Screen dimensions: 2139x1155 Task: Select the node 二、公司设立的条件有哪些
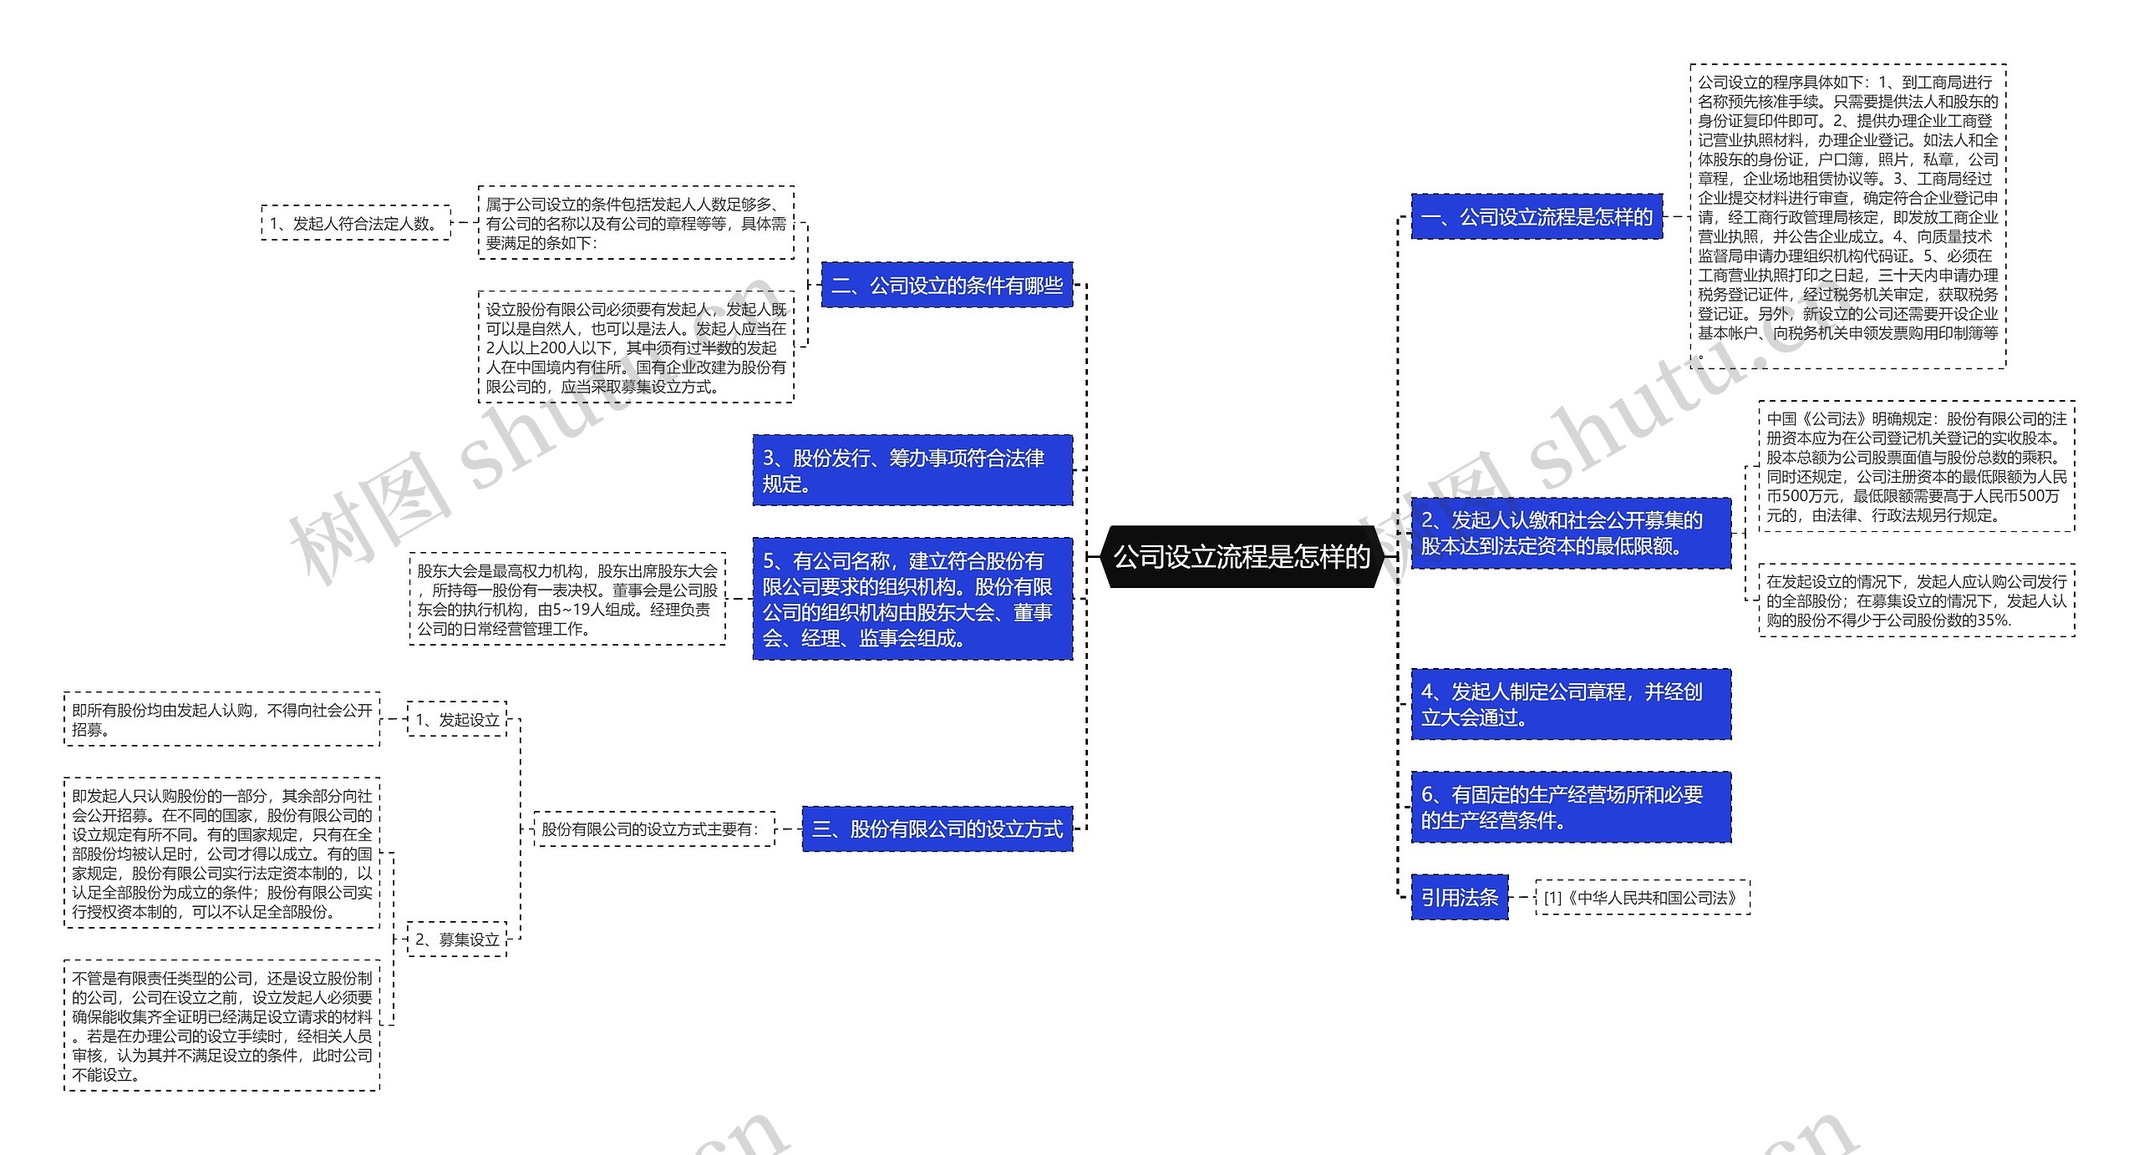point(947,286)
